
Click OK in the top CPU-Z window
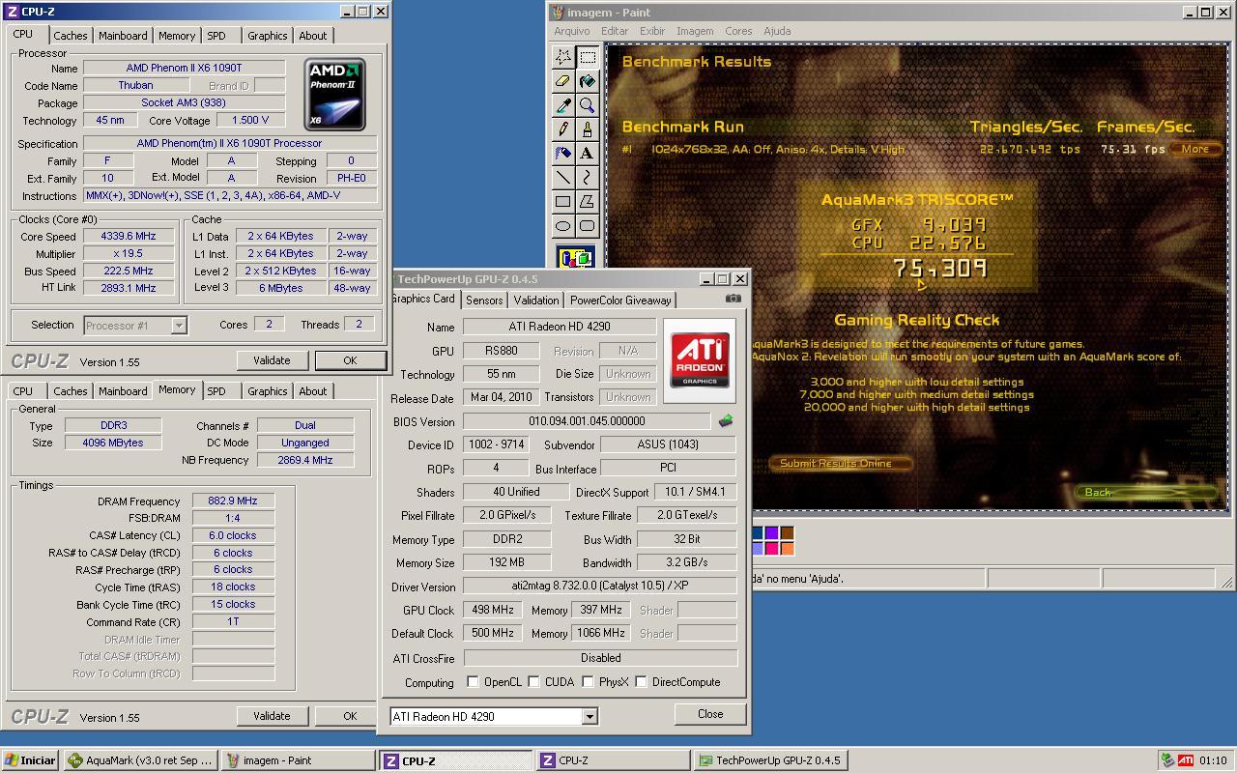click(350, 360)
